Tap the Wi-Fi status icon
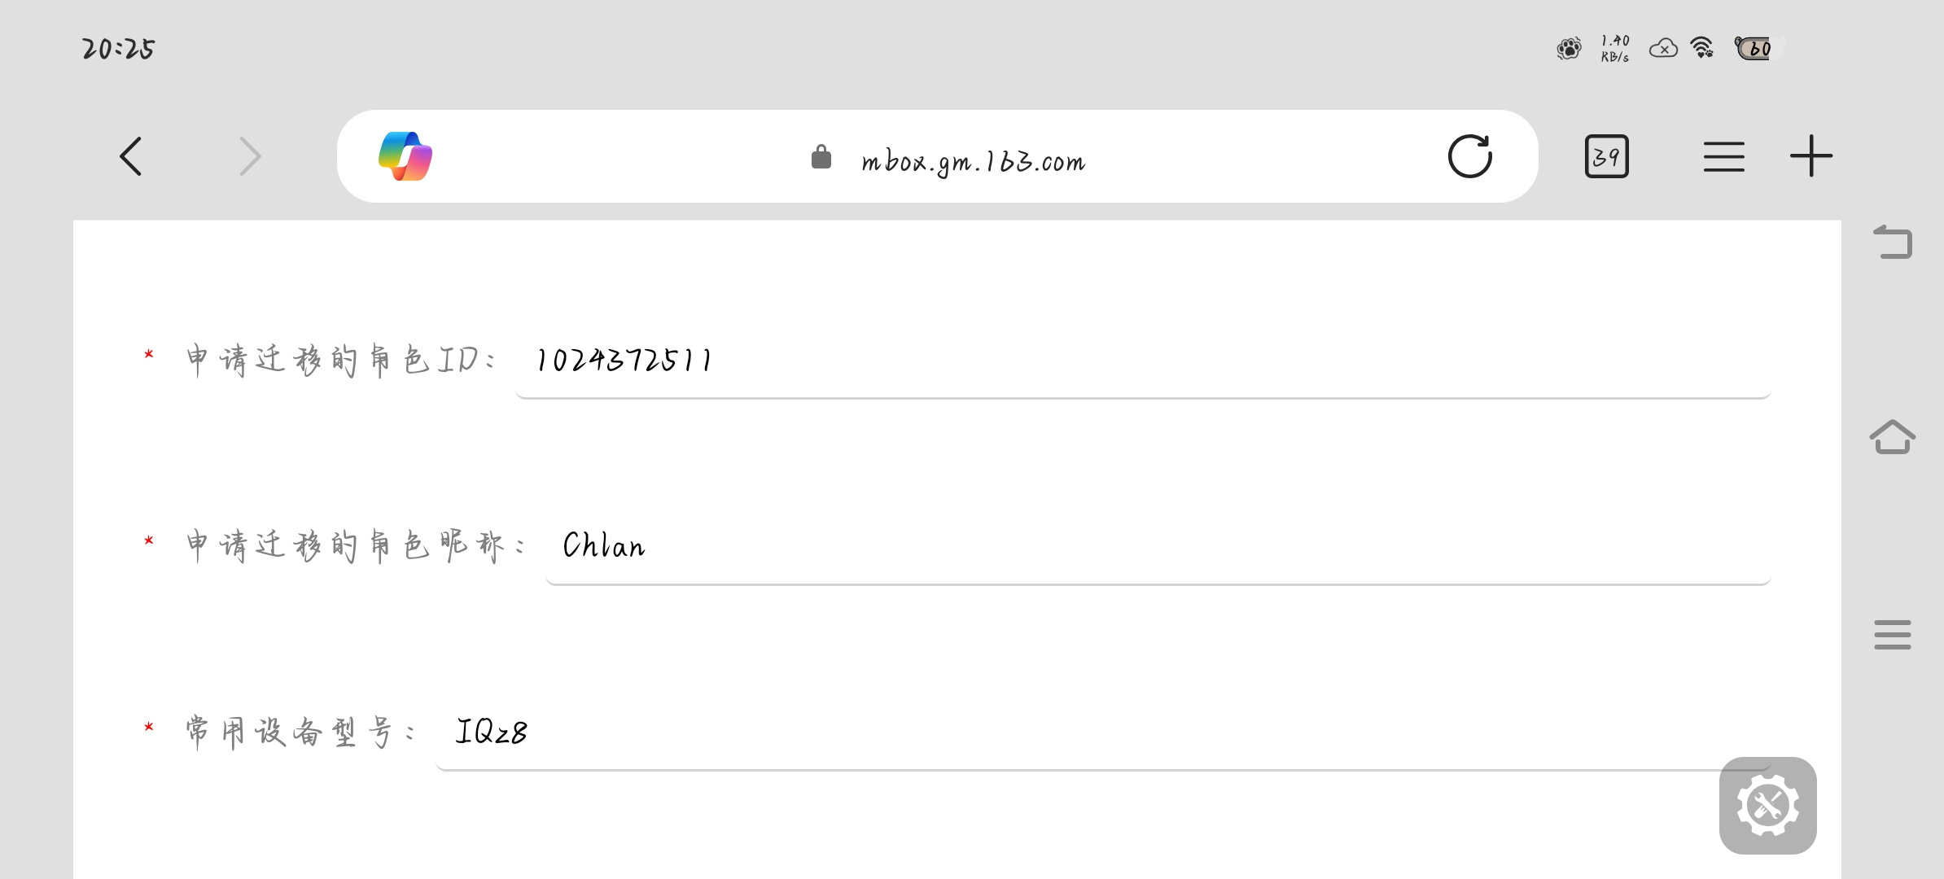 [1702, 48]
